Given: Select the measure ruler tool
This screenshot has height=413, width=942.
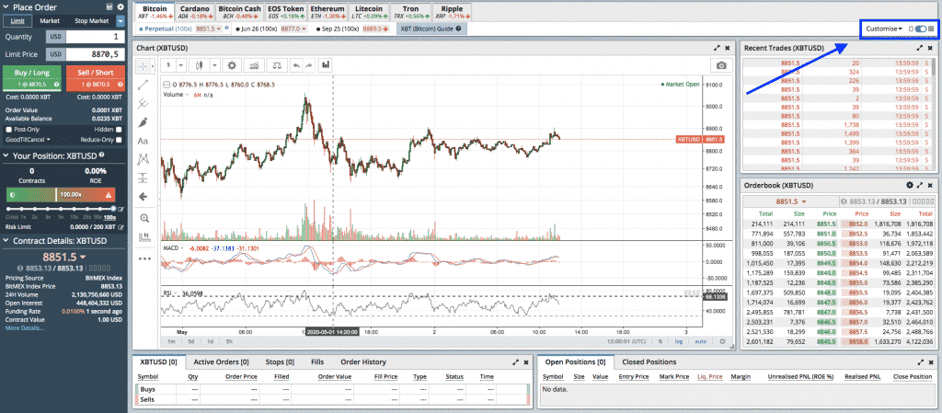Looking at the screenshot, I should tap(143, 237).
